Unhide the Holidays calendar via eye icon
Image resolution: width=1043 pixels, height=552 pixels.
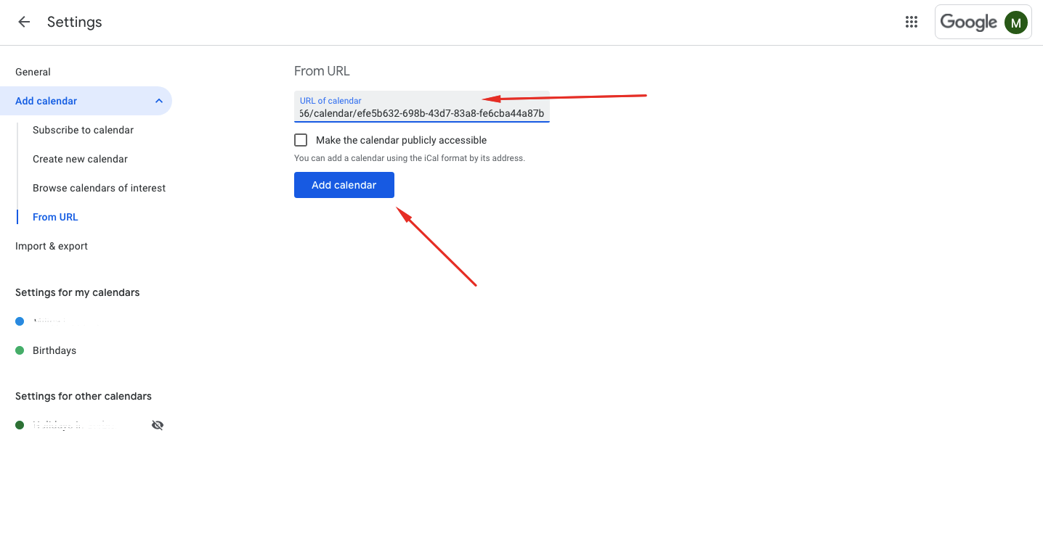pos(158,424)
